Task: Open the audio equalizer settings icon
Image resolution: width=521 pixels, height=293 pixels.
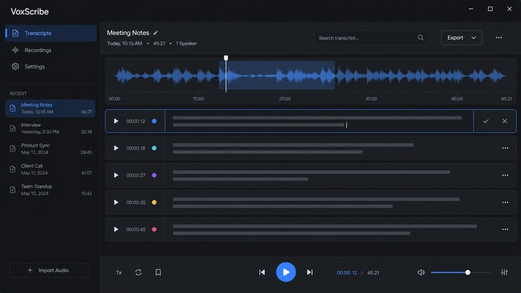Action: pos(504,272)
